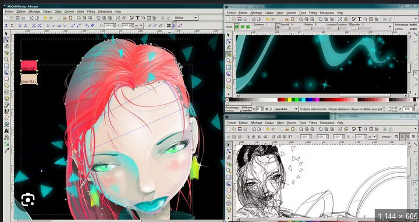The height and width of the screenshot is (222, 419).
Task: Select the Rectangle tool in the sparkles window
Action: [x=229, y=67]
